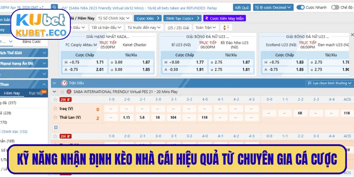The width and height of the screenshot is (354, 177).
Task: Pick under 2.75 odds 1.81
Action: pyautogui.click(x=231, y=69)
